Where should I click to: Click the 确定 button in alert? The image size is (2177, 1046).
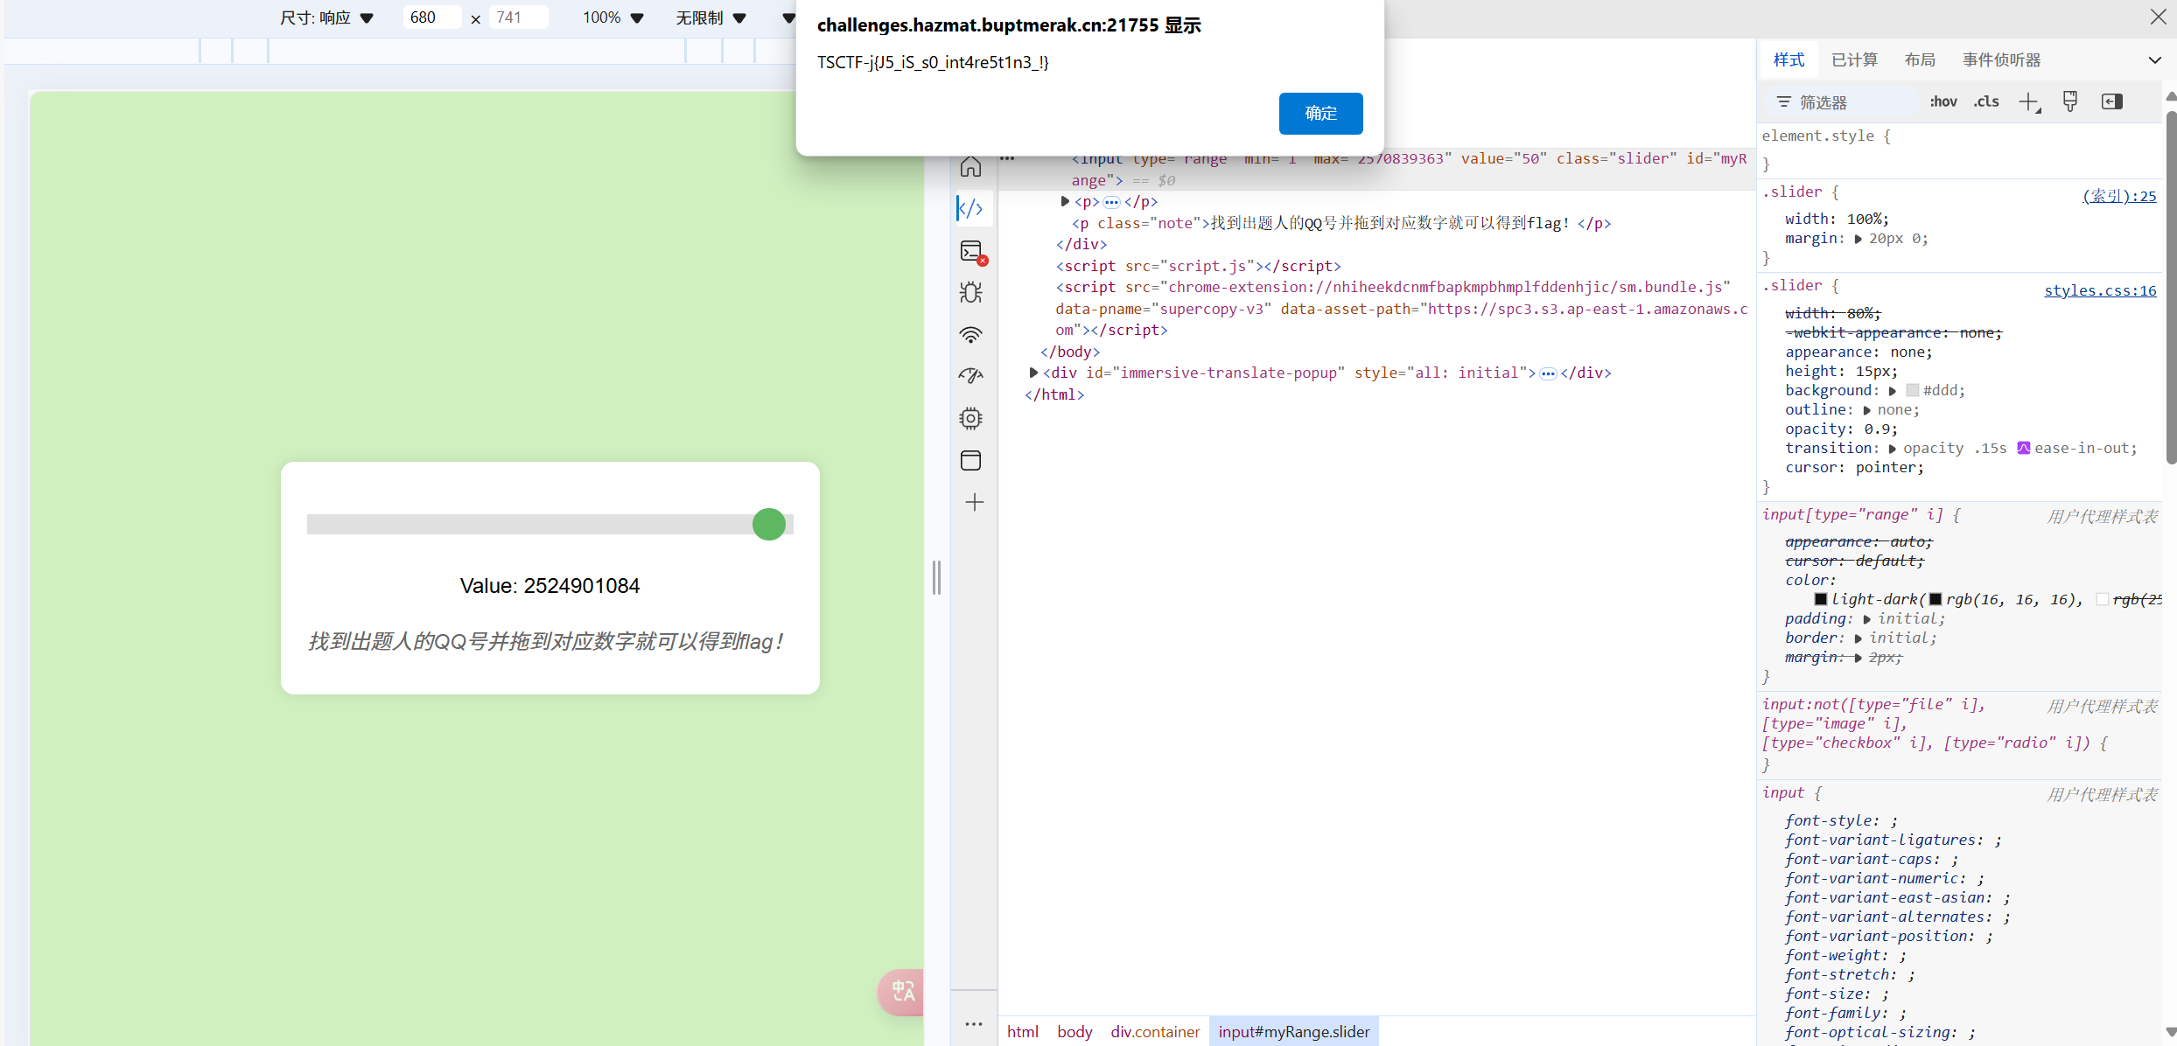[x=1320, y=114]
